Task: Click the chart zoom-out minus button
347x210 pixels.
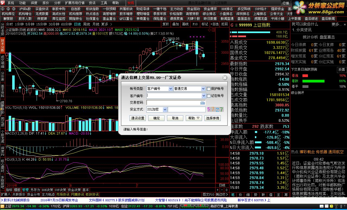Action: (x=222, y=190)
